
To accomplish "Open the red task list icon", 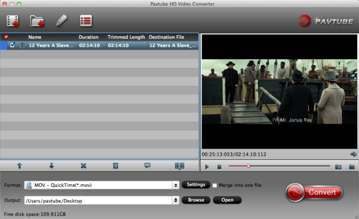I will [x=86, y=21].
